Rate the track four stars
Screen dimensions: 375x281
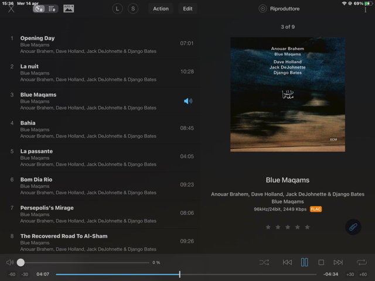pyautogui.click(x=298, y=227)
